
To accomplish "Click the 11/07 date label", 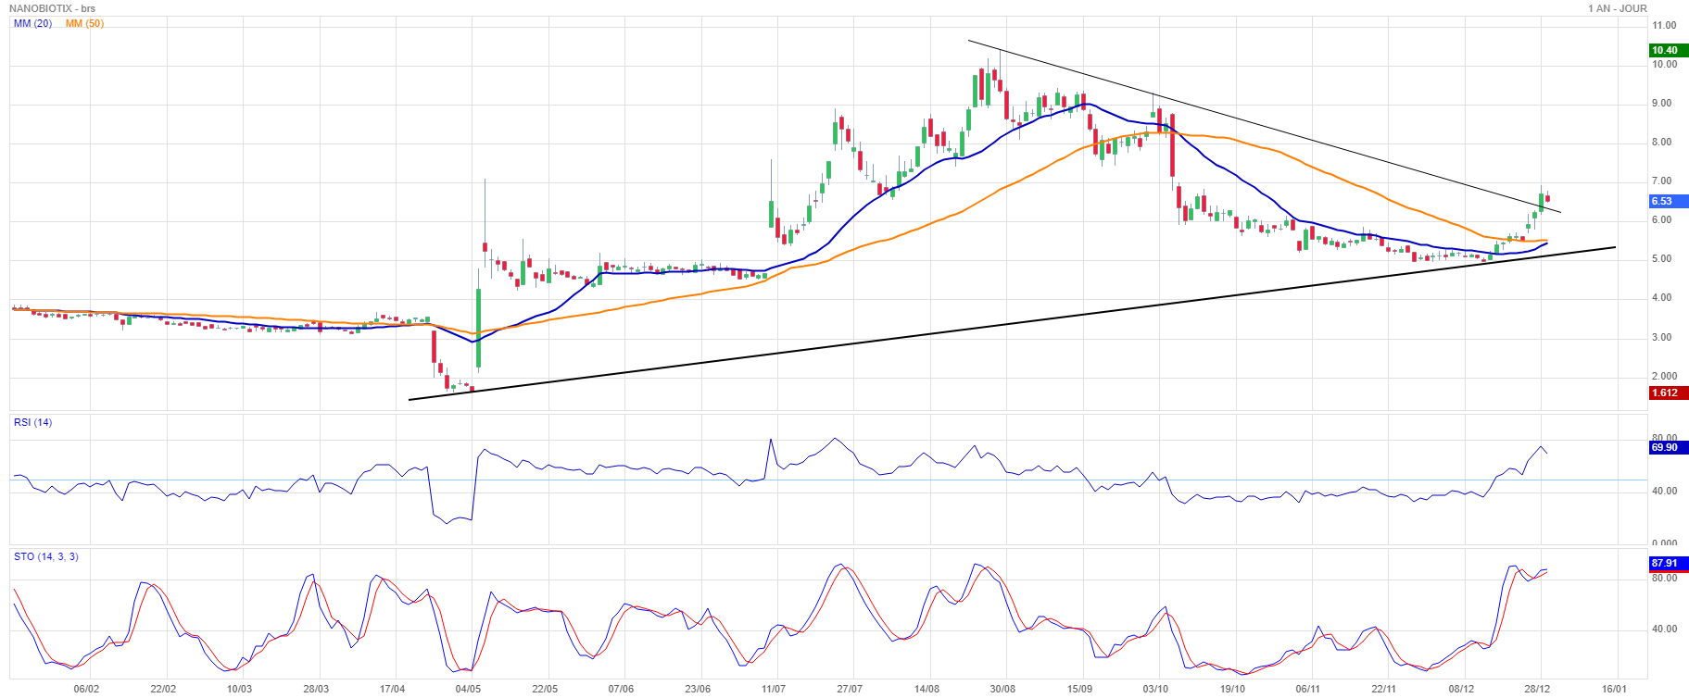I will point(774,689).
